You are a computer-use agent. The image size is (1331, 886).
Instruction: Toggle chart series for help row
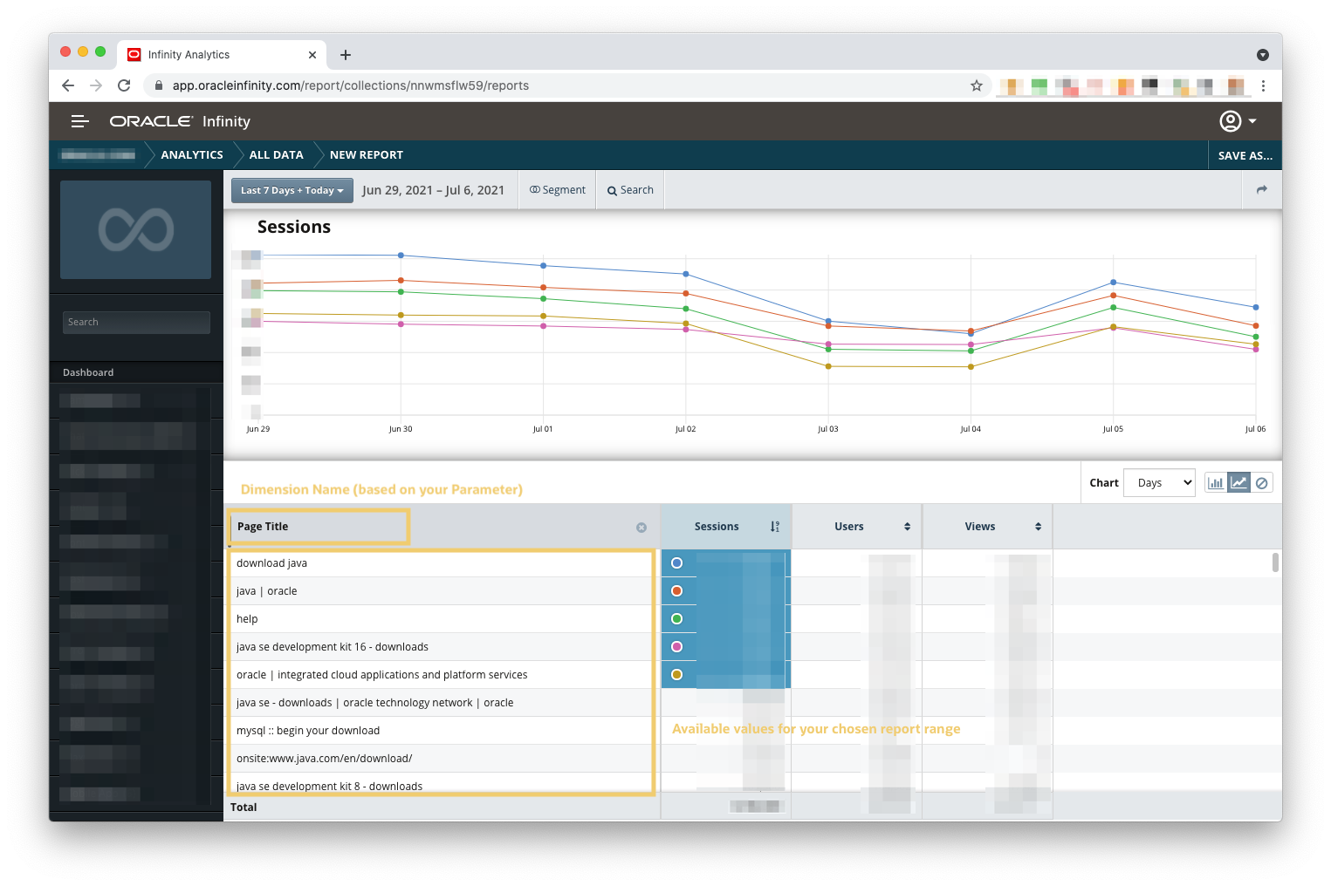coord(676,619)
